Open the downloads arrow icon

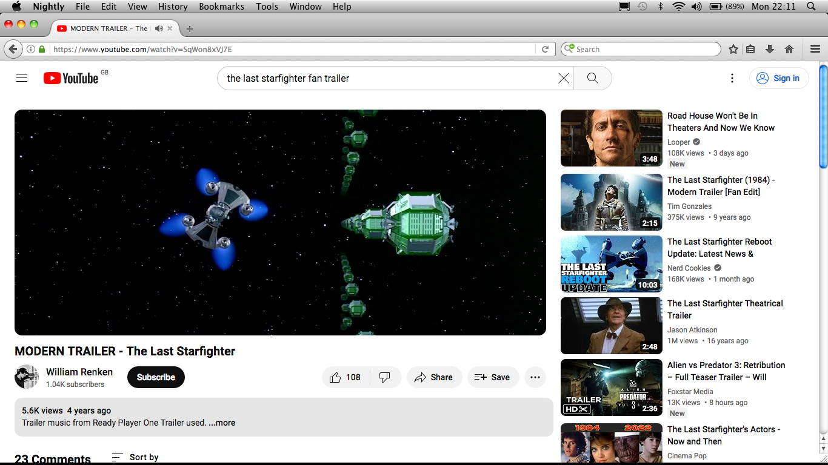tap(770, 49)
